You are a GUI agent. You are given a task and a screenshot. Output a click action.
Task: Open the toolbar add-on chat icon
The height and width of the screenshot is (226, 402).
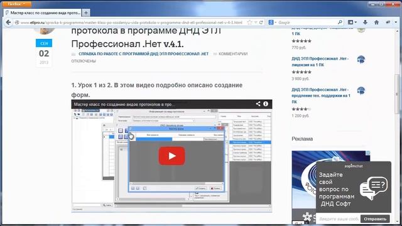point(388,23)
